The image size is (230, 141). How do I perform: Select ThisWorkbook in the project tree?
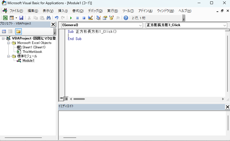click(x=32, y=52)
